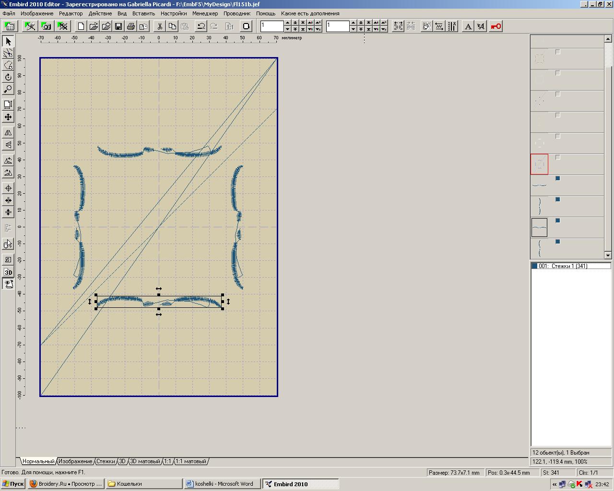Open the lettering 'A' text tool

pyautogui.click(x=468, y=26)
